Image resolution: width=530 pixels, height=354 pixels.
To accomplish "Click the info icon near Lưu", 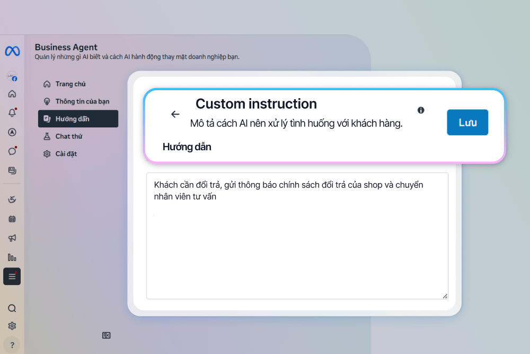I will 421,110.
